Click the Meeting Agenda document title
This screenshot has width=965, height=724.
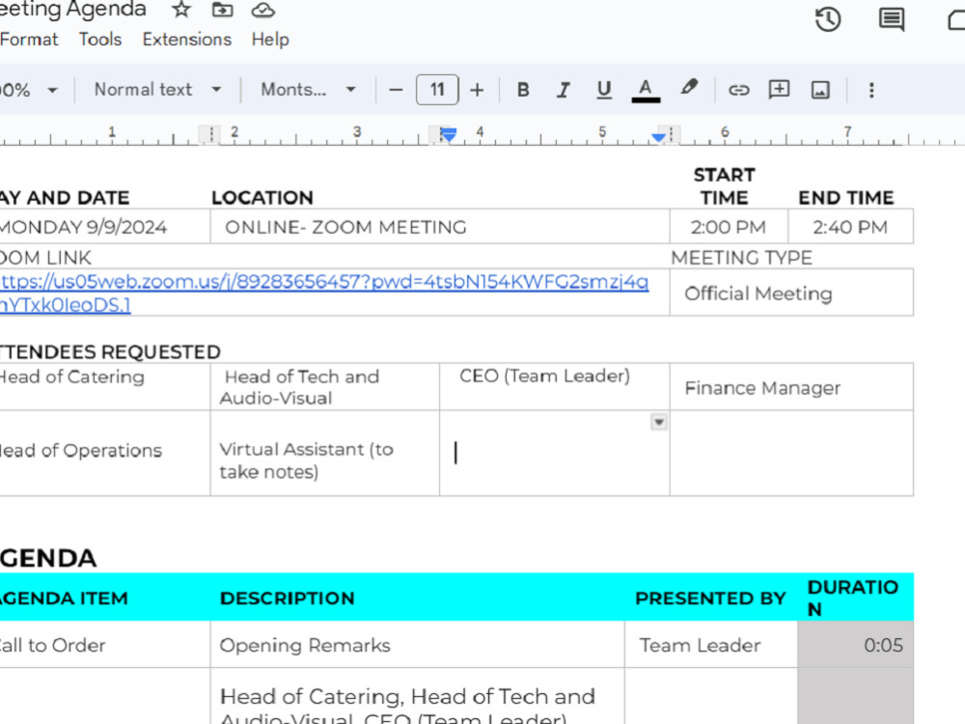(x=72, y=10)
